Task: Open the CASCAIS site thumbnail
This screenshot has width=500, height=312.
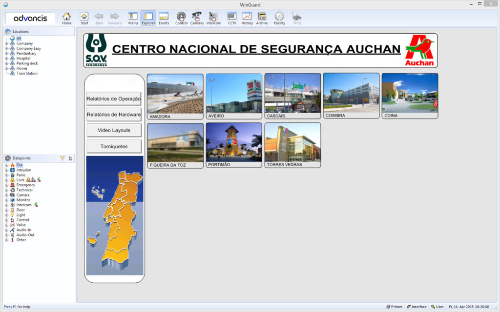Action: (293, 96)
